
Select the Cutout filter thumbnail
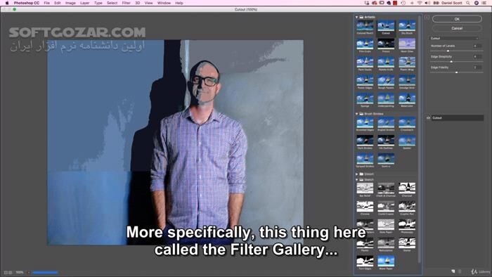click(x=386, y=26)
